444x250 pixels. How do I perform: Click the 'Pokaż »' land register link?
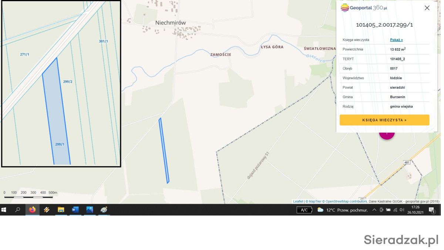pos(396,40)
